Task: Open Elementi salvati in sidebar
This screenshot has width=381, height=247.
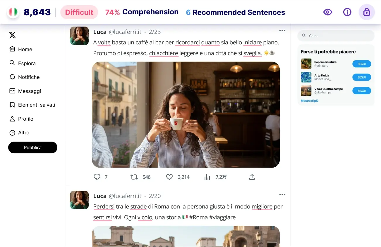Action: point(32,105)
